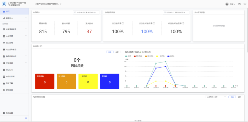Click the 重大工程 warning triangle icon
The height and width of the screenshot is (122, 248).
pyautogui.click(x=4, y=83)
